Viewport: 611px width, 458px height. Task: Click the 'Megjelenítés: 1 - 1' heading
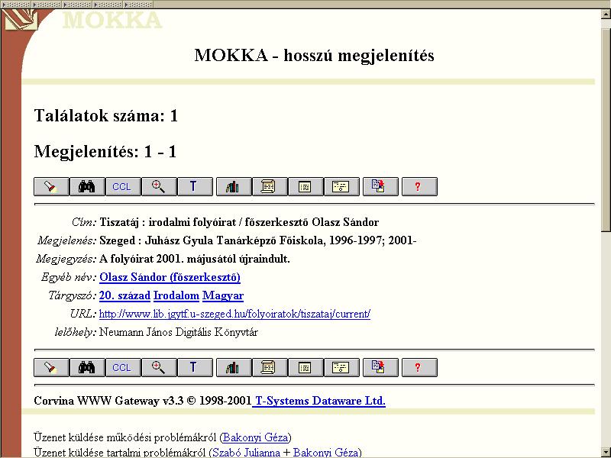pos(105,151)
